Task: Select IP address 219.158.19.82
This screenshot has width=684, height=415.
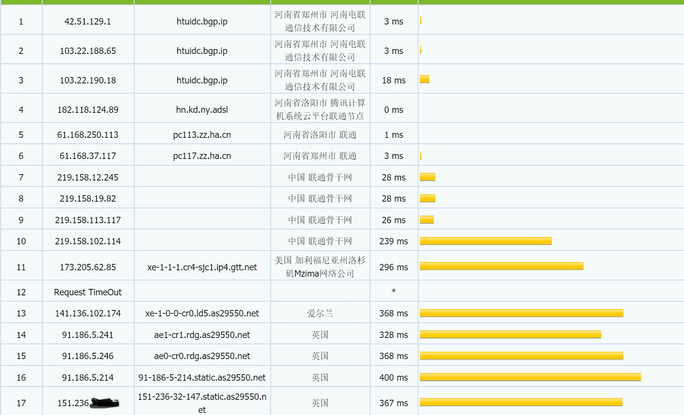Action: [x=87, y=199]
